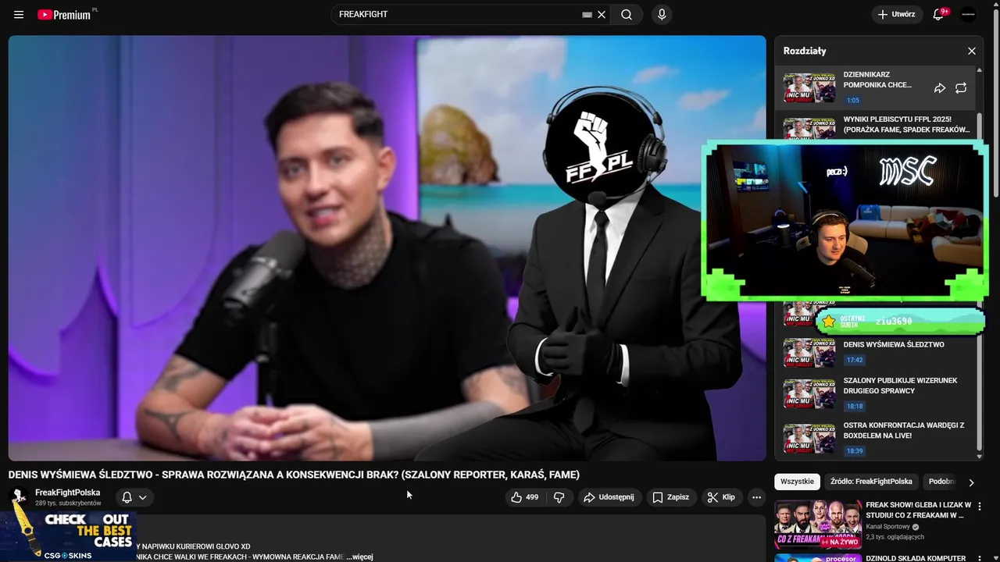Open the FreakFightPolska channel avatar

tap(19, 497)
